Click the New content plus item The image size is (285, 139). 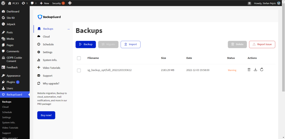(x=45, y=3)
